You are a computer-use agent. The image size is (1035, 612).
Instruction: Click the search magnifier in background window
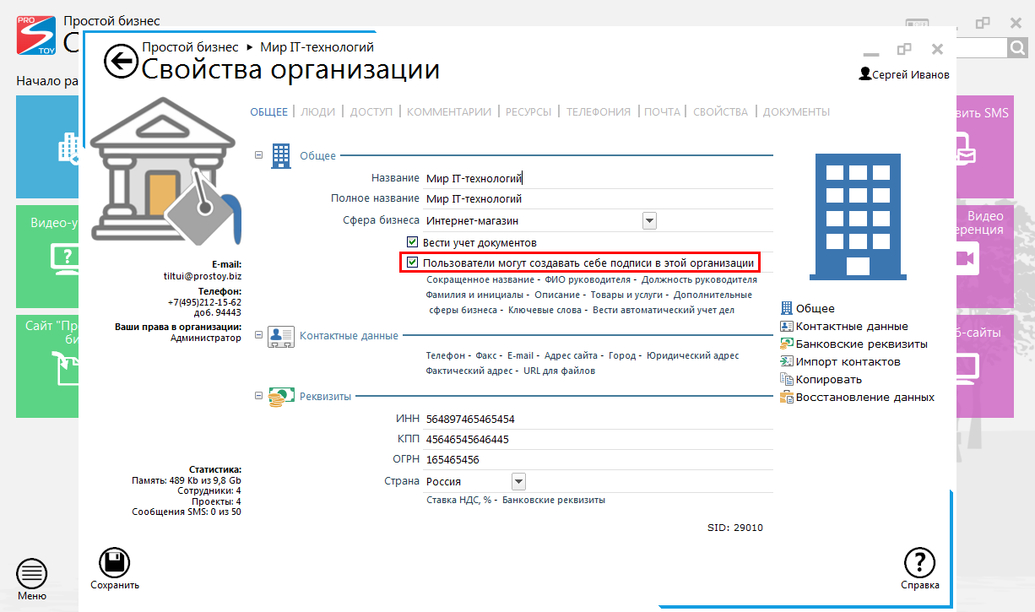pyautogui.click(x=1016, y=48)
